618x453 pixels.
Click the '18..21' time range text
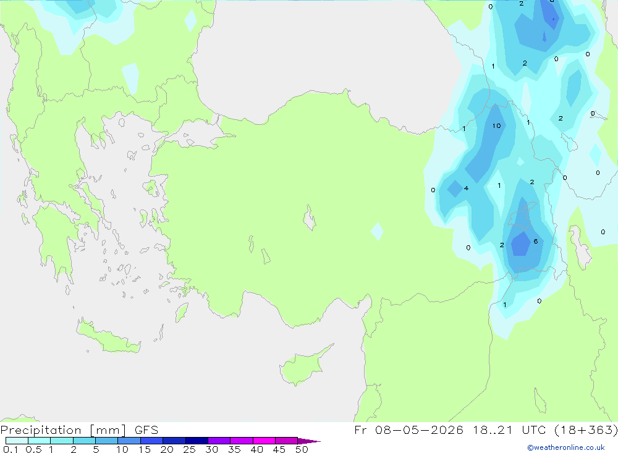493,430
